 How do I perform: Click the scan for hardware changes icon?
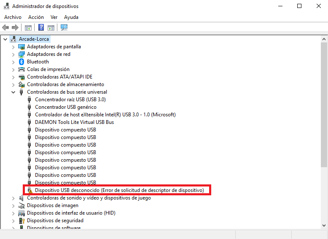[x=64, y=27]
